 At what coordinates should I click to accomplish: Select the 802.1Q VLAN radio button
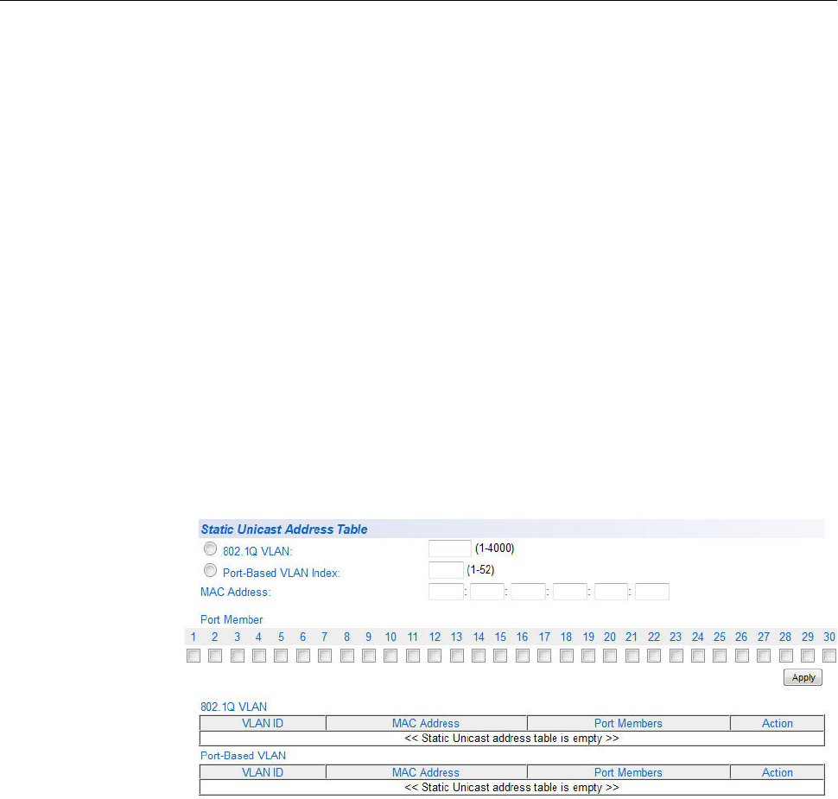(x=210, y=549)
